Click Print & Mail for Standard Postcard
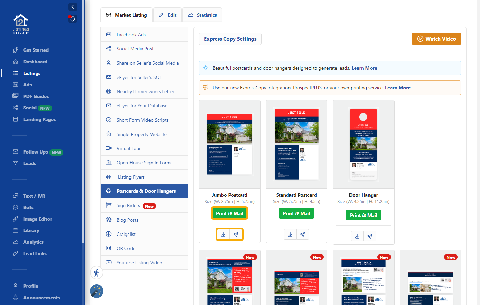480x305 pixels. click(x=296, y=213)
